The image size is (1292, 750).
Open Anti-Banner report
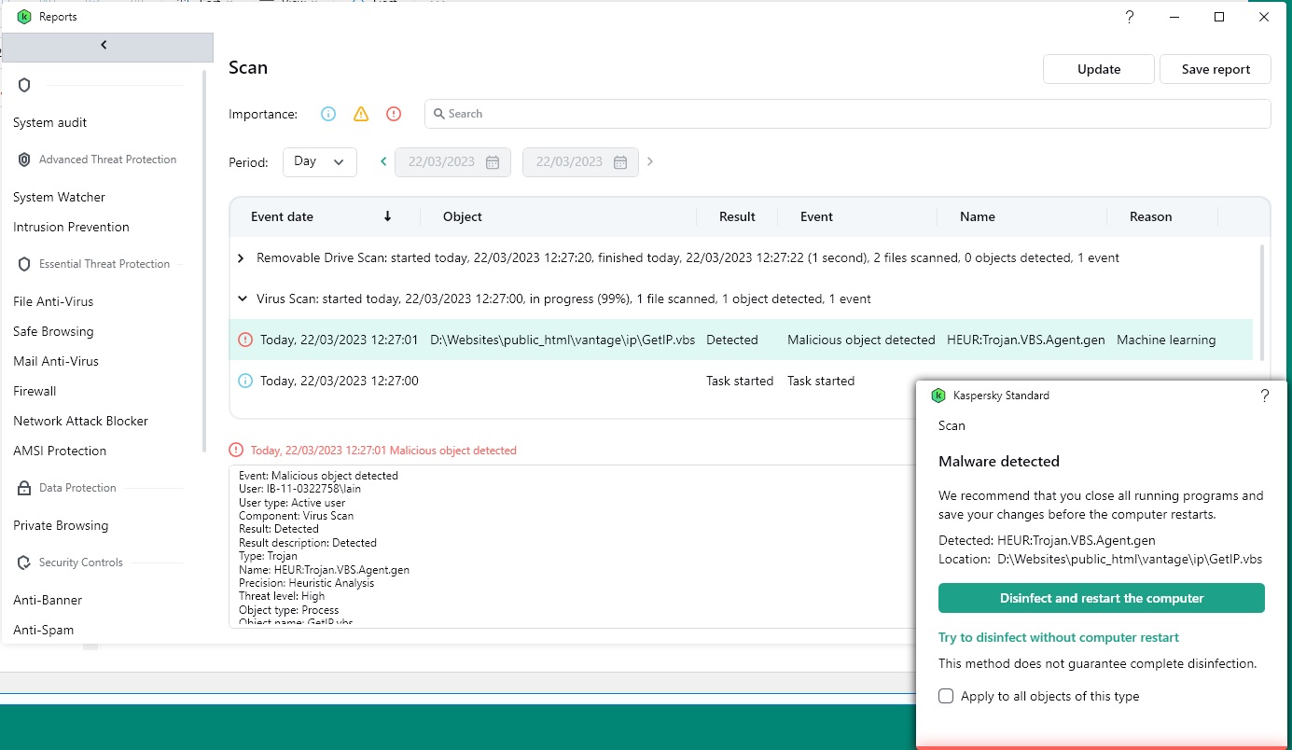click(x=48, y=600)
